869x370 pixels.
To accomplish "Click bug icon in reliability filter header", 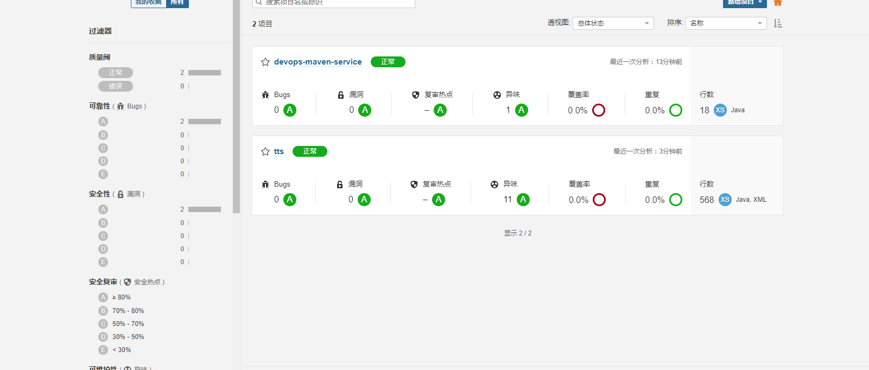I will pyautogui.click(x=120, y=106).
